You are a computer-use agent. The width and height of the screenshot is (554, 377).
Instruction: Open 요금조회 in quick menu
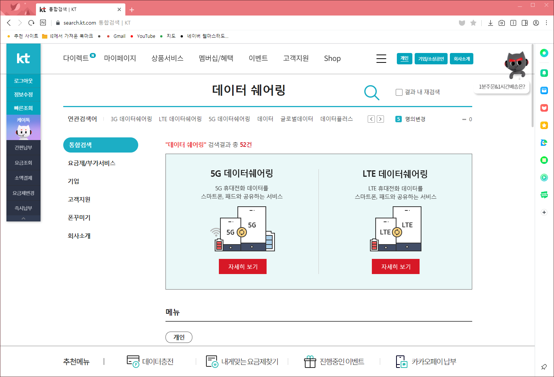pos(23,163)
